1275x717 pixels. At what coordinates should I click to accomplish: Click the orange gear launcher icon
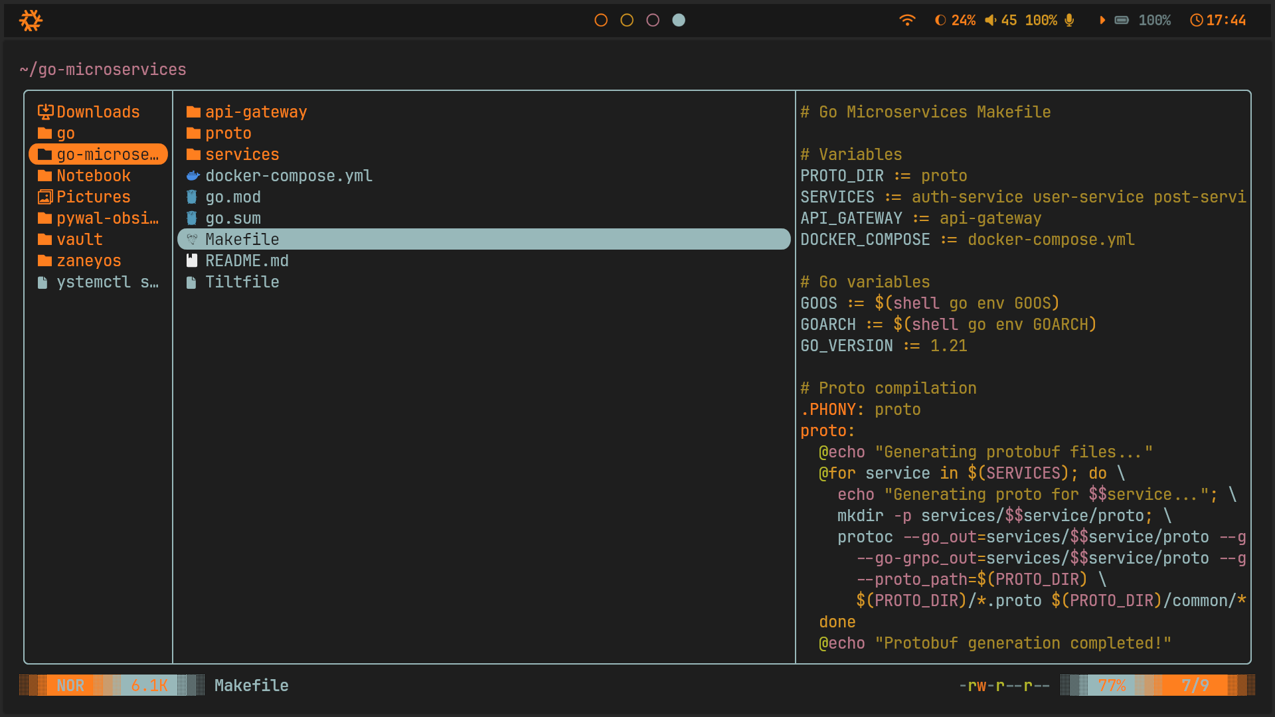click(31, 21)
